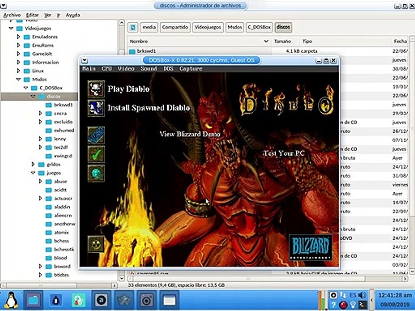Click View Blizzard Demo text

[190, 134]
